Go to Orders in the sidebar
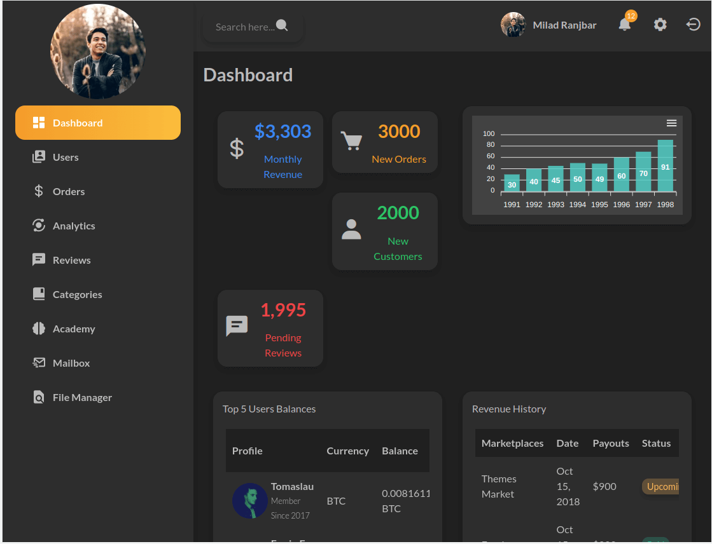This screenshot has width=712, height=544. [68, 191]
